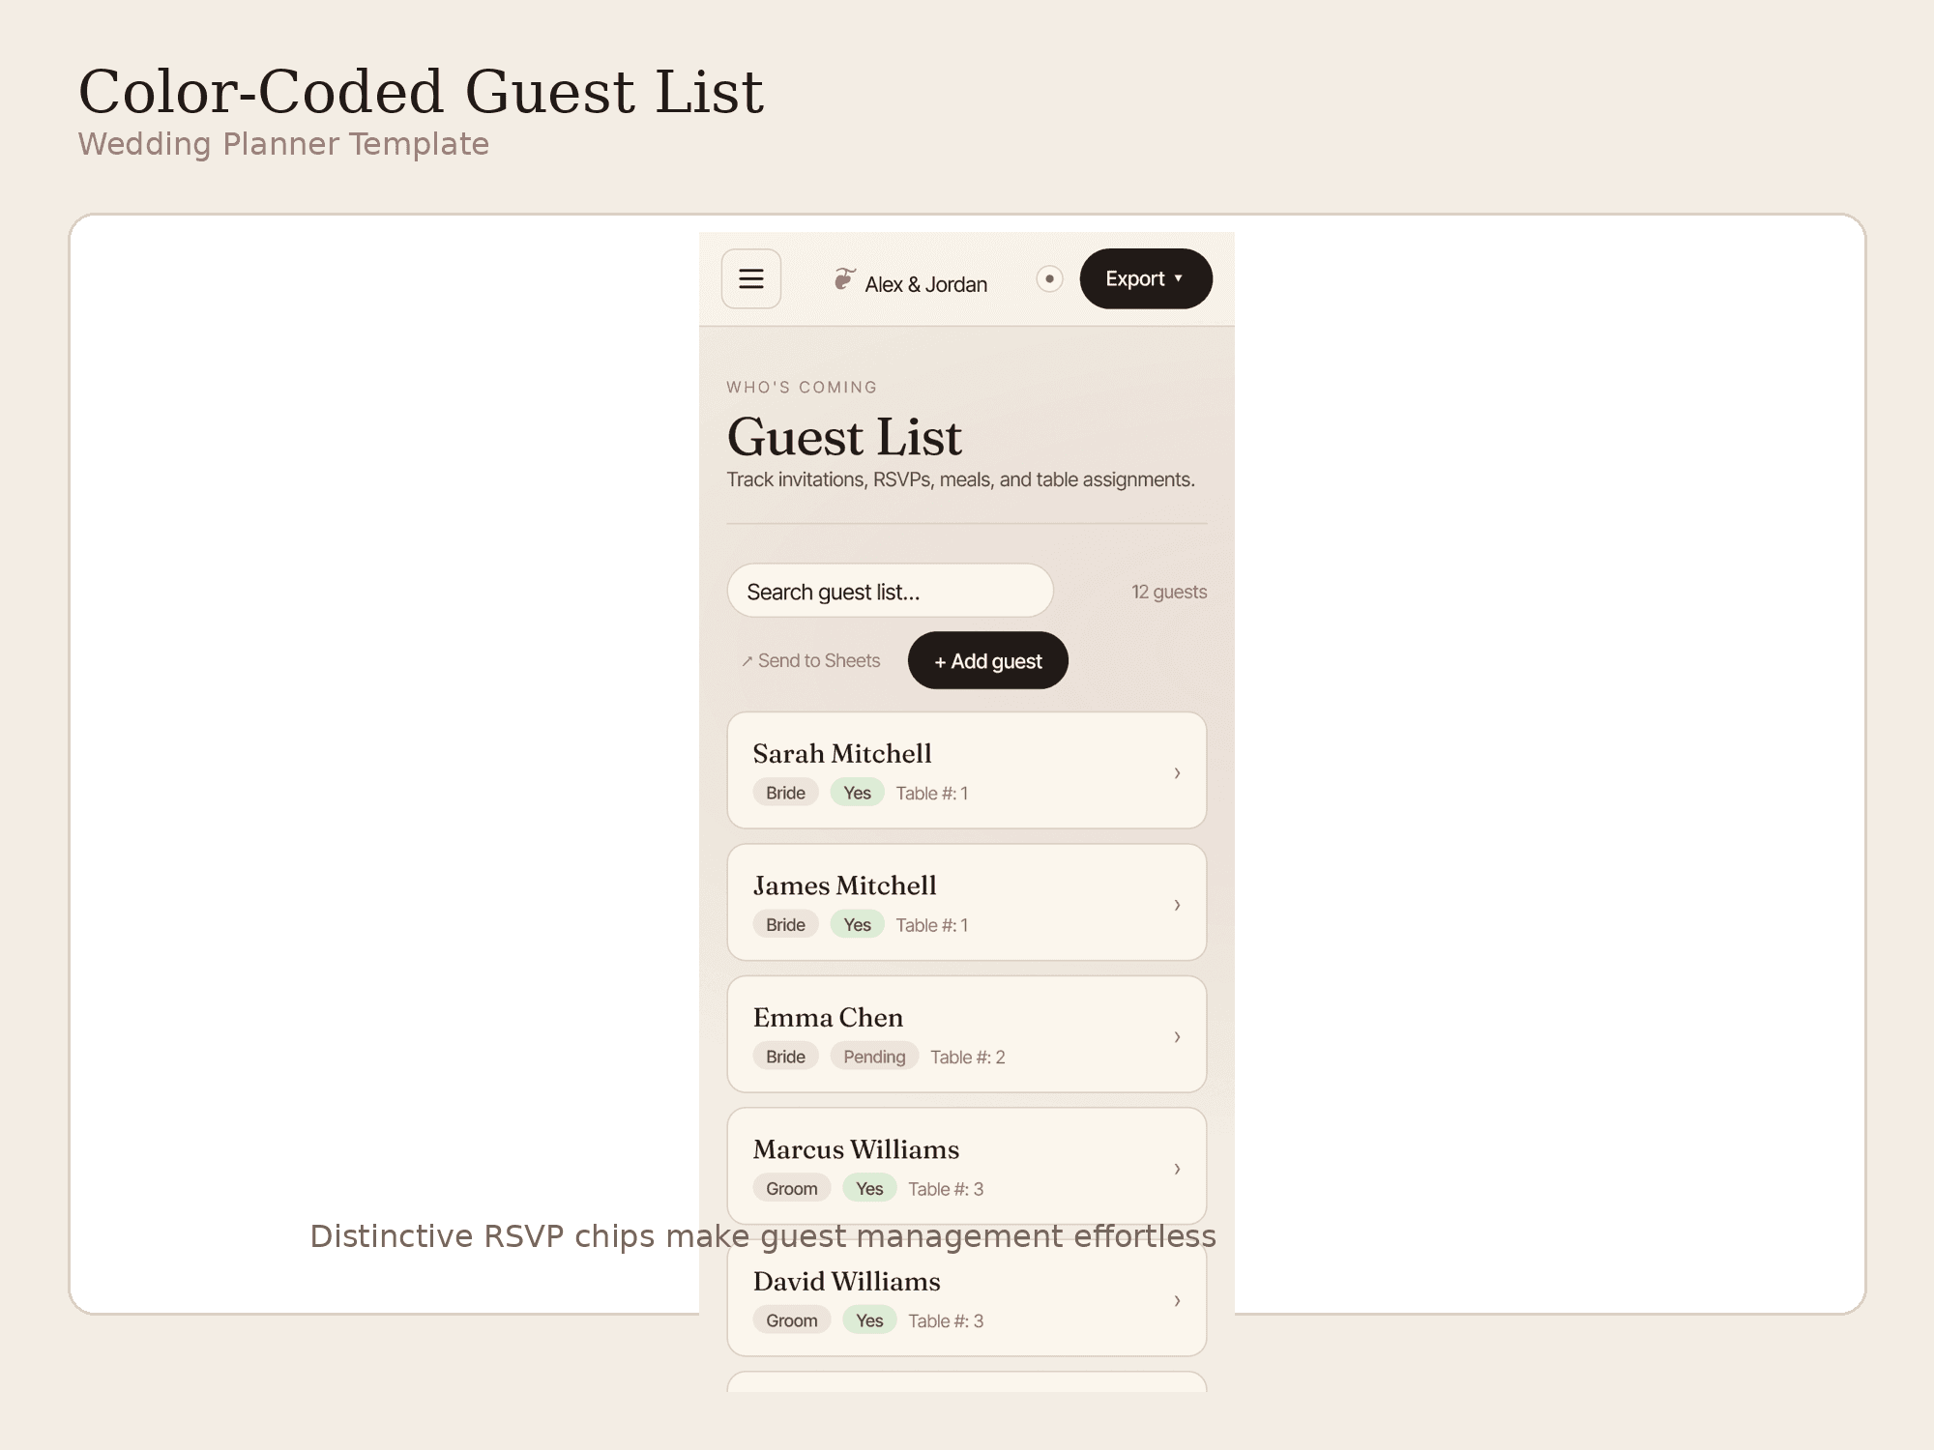This screenshot has width=1934, height=1450.
Task: Click James Mitchell's Bride chip
Action: [786, 925]
